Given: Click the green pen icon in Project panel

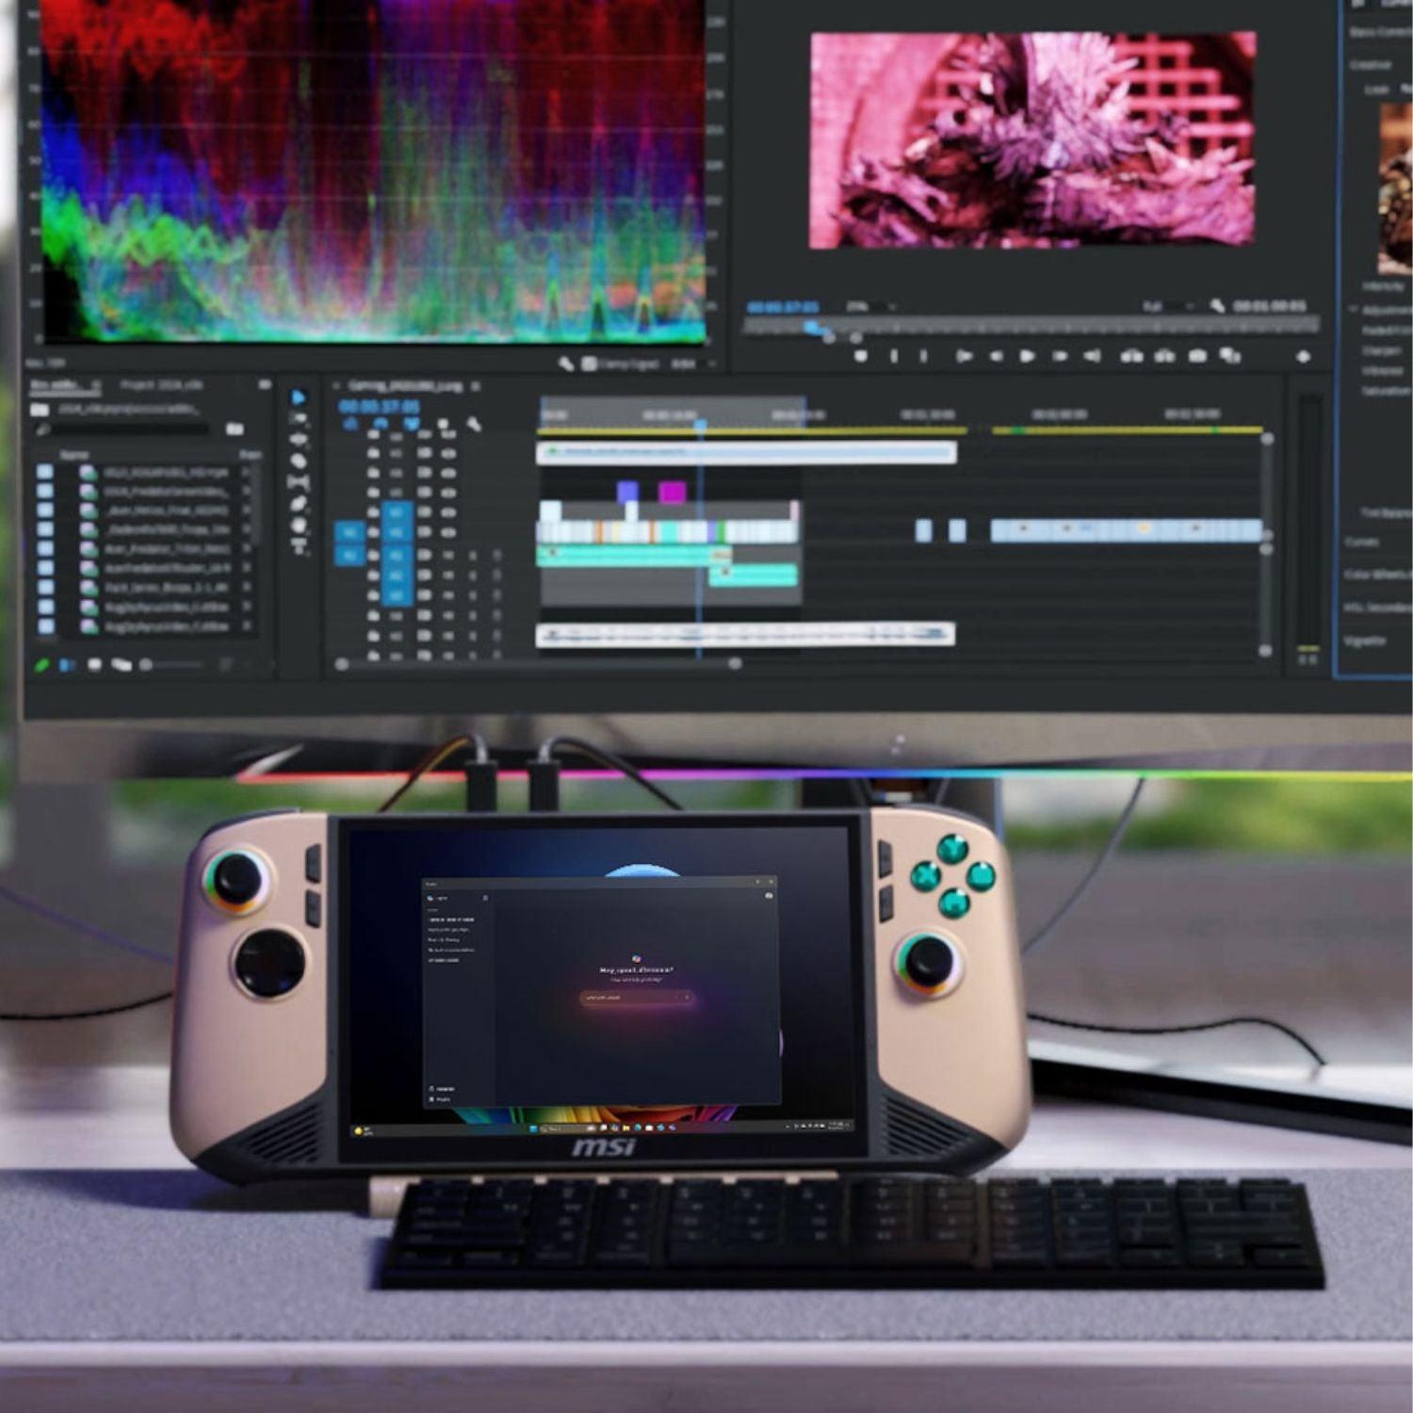Looking at the screenshot, I should pyautogui.click(x=41, y=665).
